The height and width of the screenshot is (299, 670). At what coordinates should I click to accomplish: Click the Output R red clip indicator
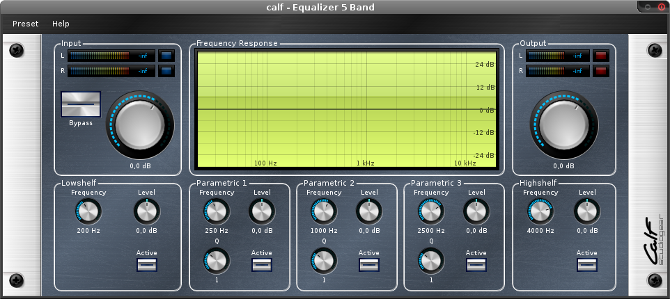(601, 71)
